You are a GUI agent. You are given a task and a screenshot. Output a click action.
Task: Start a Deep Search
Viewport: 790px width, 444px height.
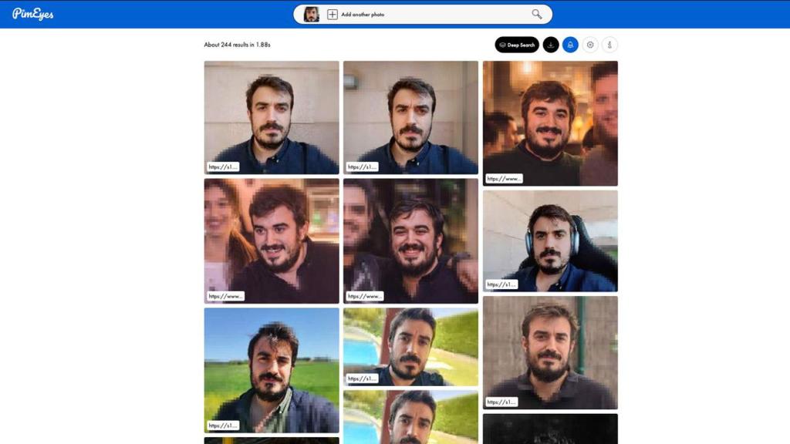[x=518, y=44]
